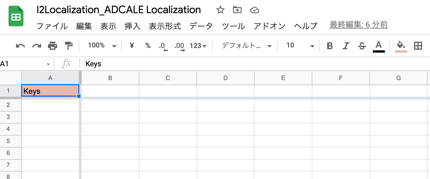Click the 最終編集: 6 分前 link
The height and width of the screenshot is (179, 430).
click(x=358, y=25)
